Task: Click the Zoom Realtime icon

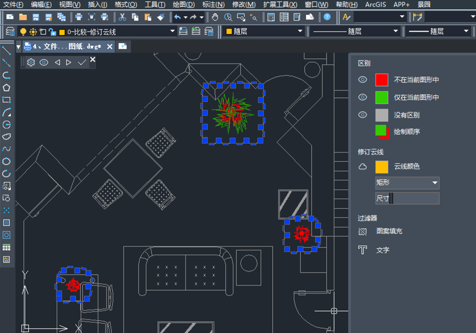Action: [228, 17]
